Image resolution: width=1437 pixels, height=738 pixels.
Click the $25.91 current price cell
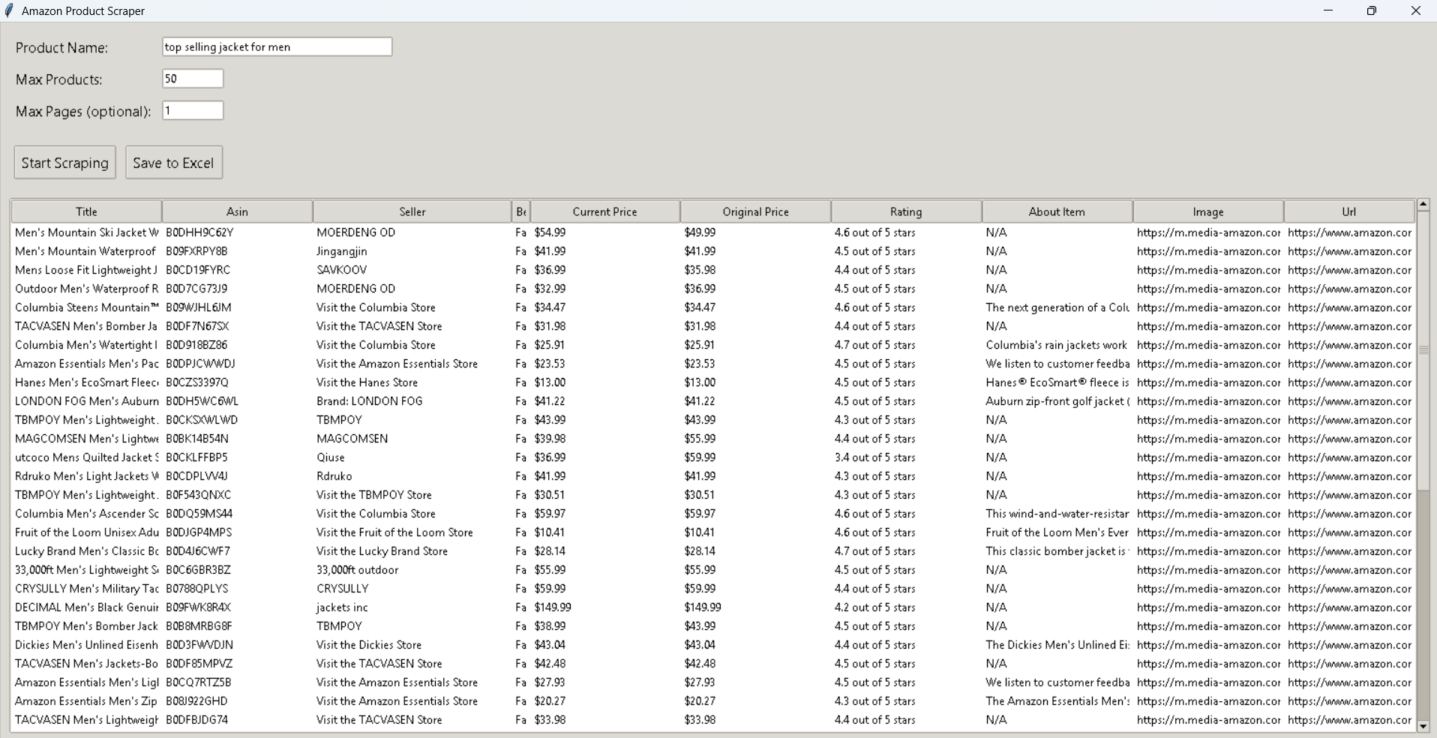(549, 345)
